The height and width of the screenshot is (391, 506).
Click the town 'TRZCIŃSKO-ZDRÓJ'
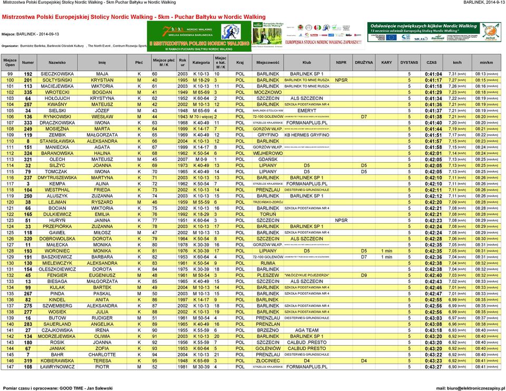(x=268, y=202)
